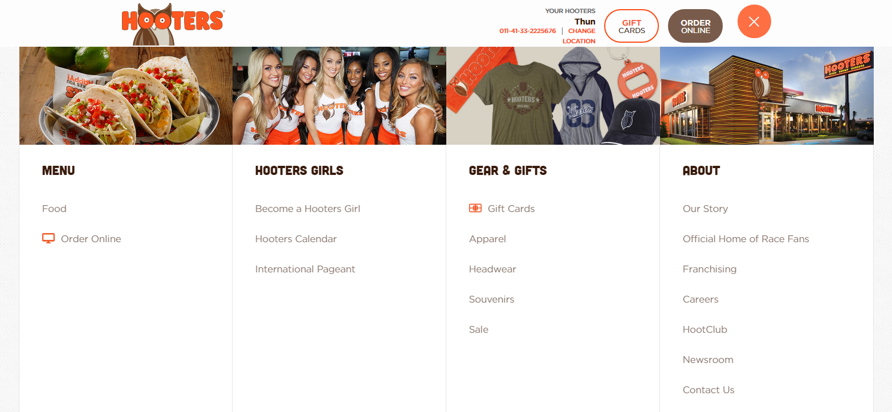This screenshot has height=412, width=892.
Task: Call the restaurant phone number link
Action: tap(528, 31)
